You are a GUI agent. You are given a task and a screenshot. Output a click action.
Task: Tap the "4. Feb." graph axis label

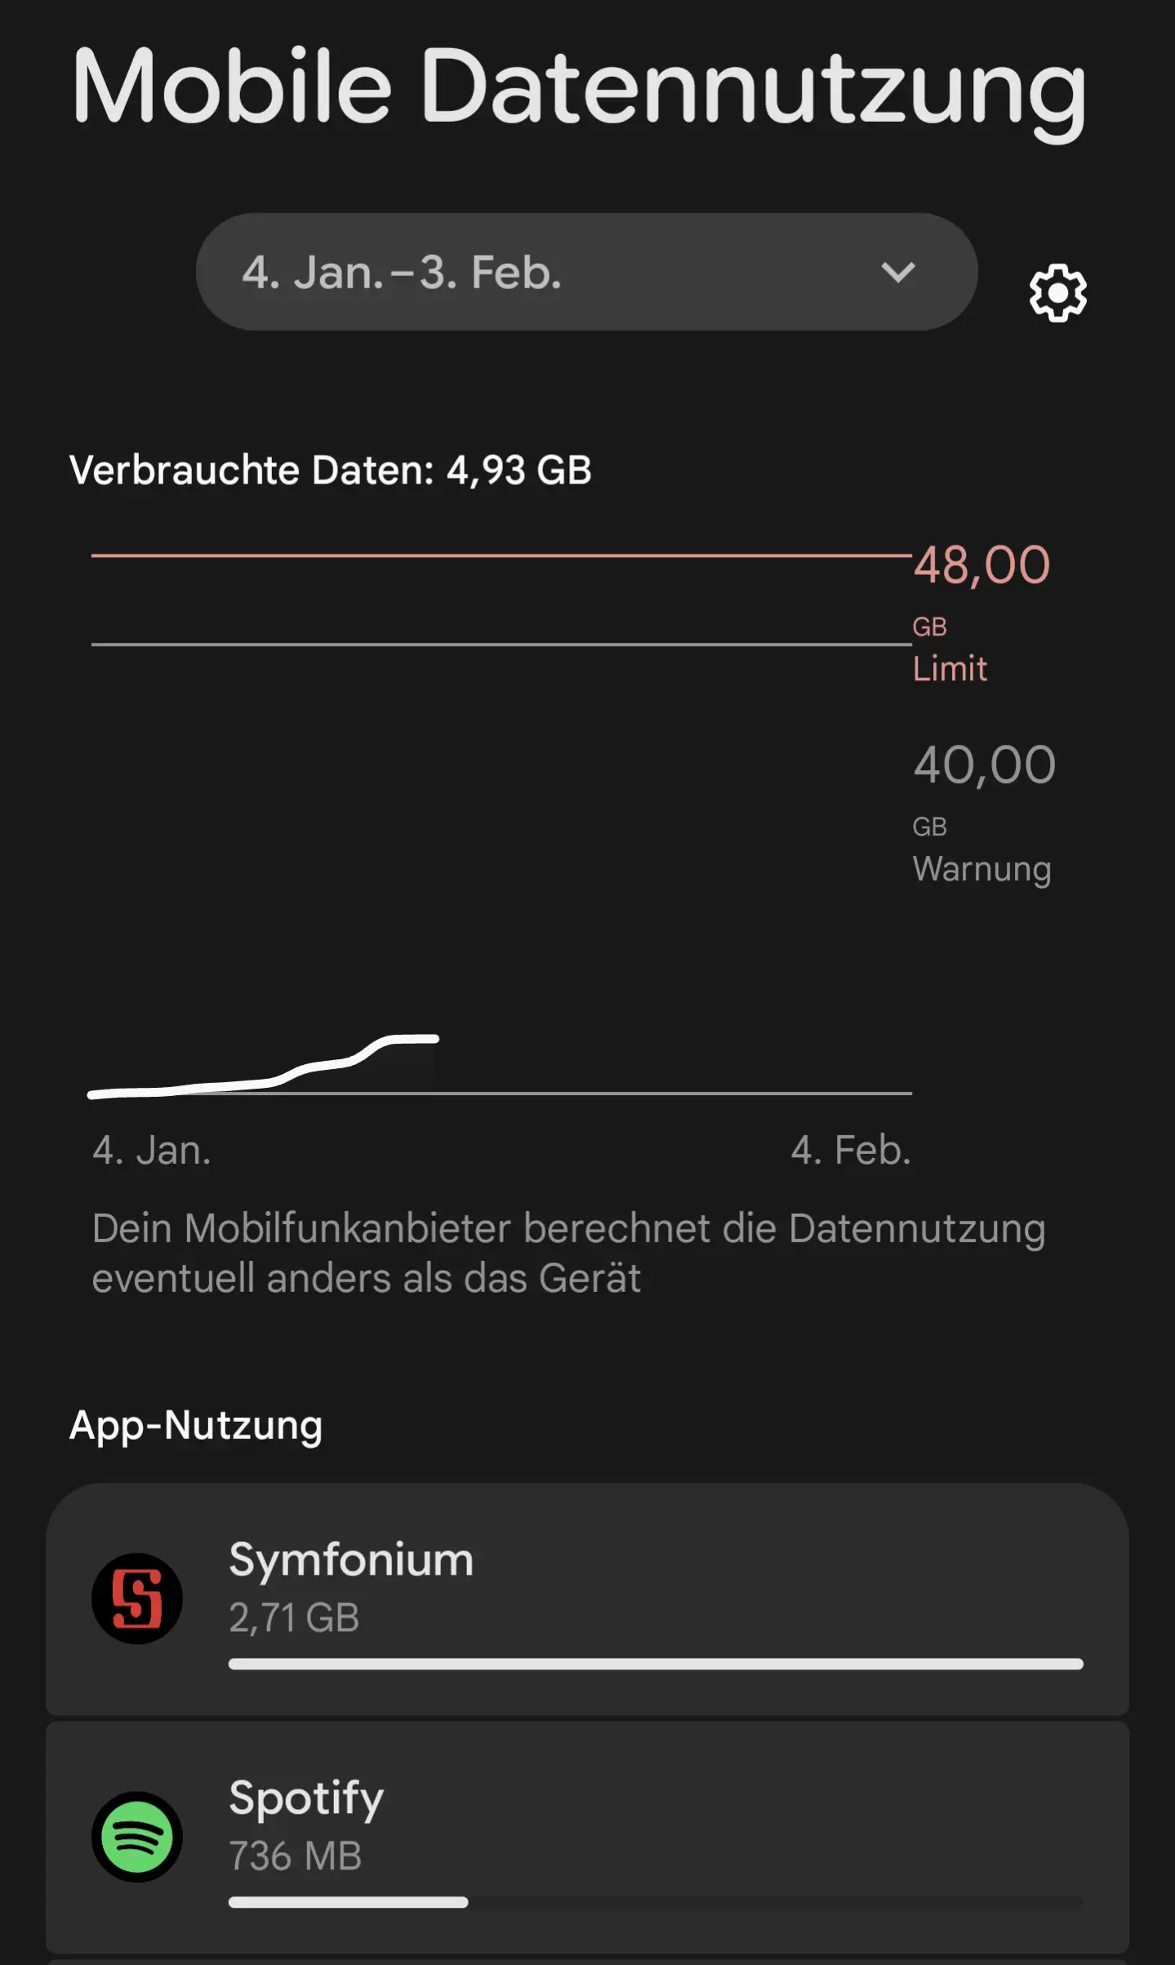[x=850, y=1150]
